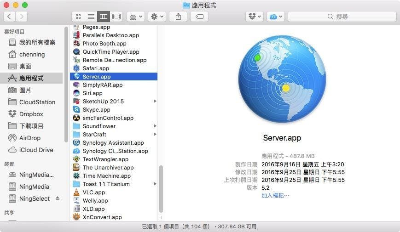Image resolution: width=400 pixels, height=232 pixels.
Task: Switch to icon view
Action: click(78, 17)
